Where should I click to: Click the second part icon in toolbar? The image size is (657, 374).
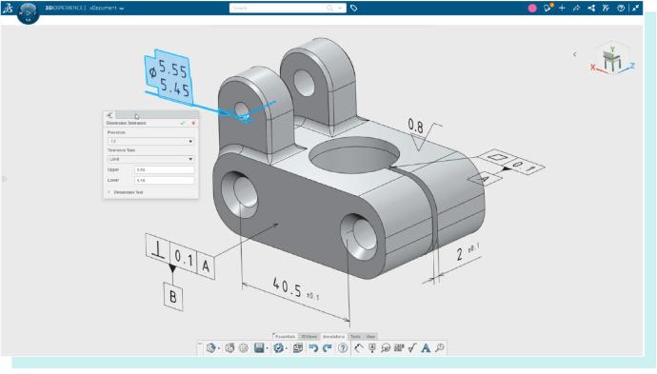tap(229, 348)
